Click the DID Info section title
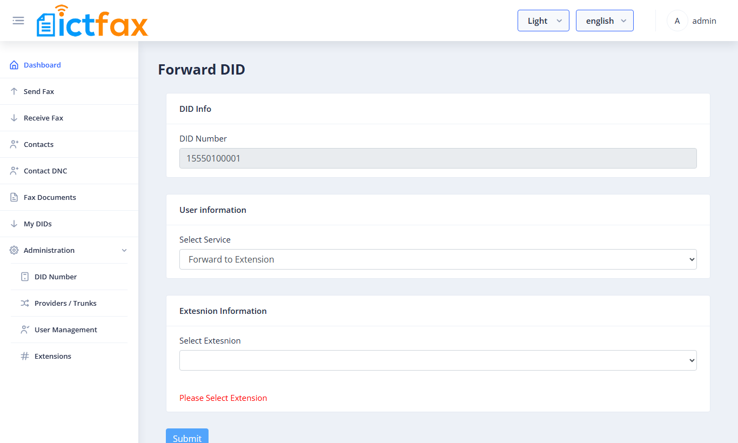The height and width of the screenshot is (443, 738). click(195, 109)
